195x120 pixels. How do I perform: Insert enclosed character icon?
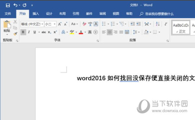[96, 32]
